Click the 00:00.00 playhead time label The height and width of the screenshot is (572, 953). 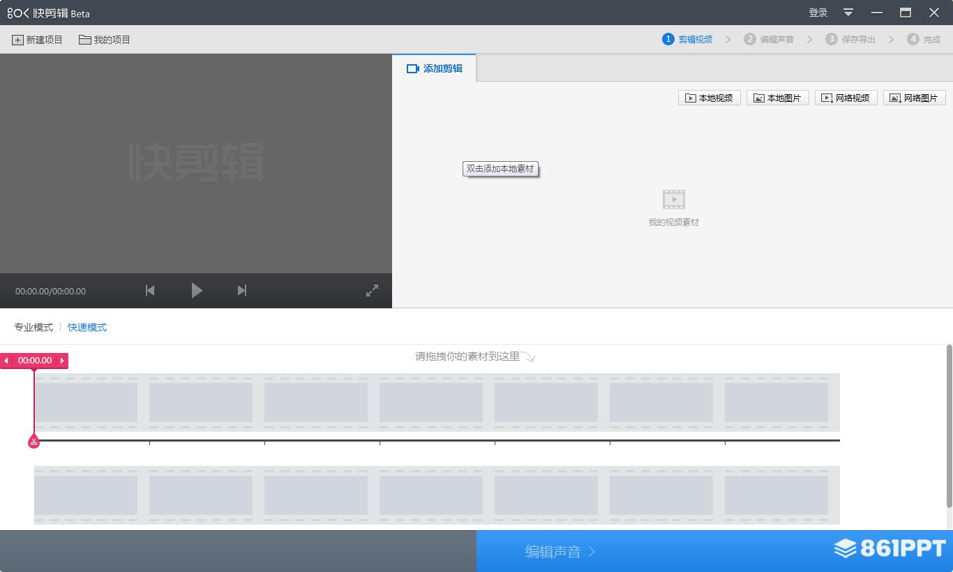[35, 361]
